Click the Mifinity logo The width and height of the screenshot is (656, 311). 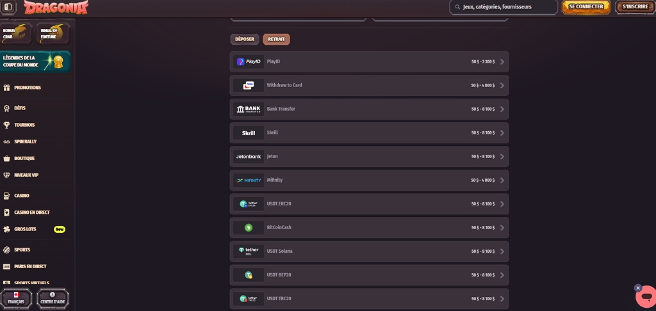(249, 180)
